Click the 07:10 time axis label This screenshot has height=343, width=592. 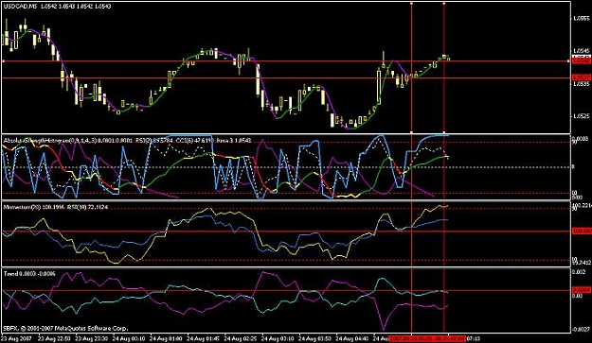click(x=474, y=338)
